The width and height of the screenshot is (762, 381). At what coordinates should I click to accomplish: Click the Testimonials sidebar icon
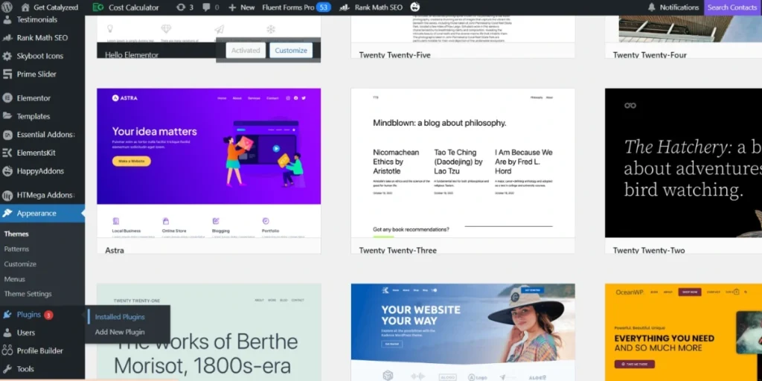pos(7,20)
